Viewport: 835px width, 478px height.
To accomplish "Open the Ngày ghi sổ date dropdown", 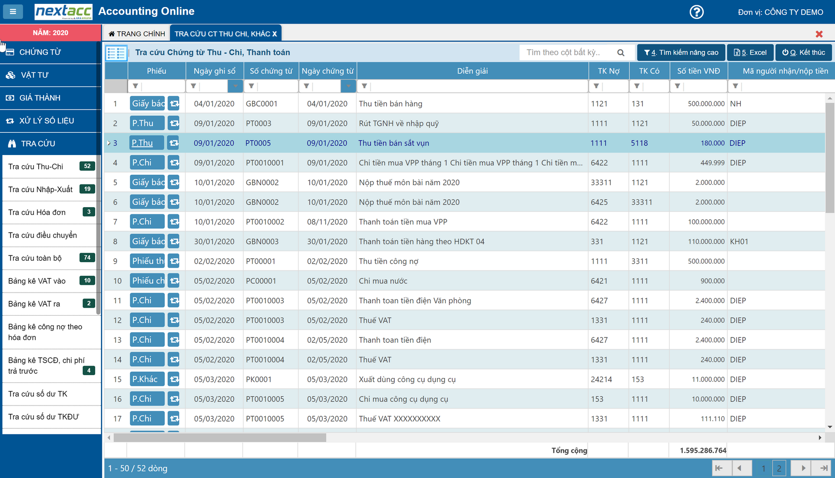I will [235, 86].
